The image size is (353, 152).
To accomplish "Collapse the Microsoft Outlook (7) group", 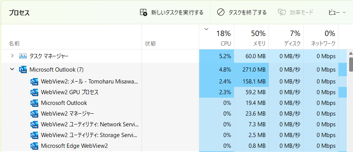I will click(12, 69).
